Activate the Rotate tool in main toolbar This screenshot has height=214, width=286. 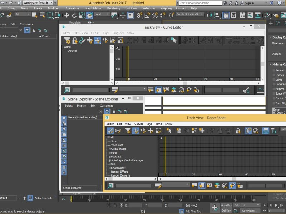tap(74, 15)
